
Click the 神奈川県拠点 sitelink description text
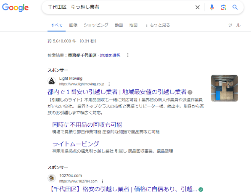(x=113, y=151)
